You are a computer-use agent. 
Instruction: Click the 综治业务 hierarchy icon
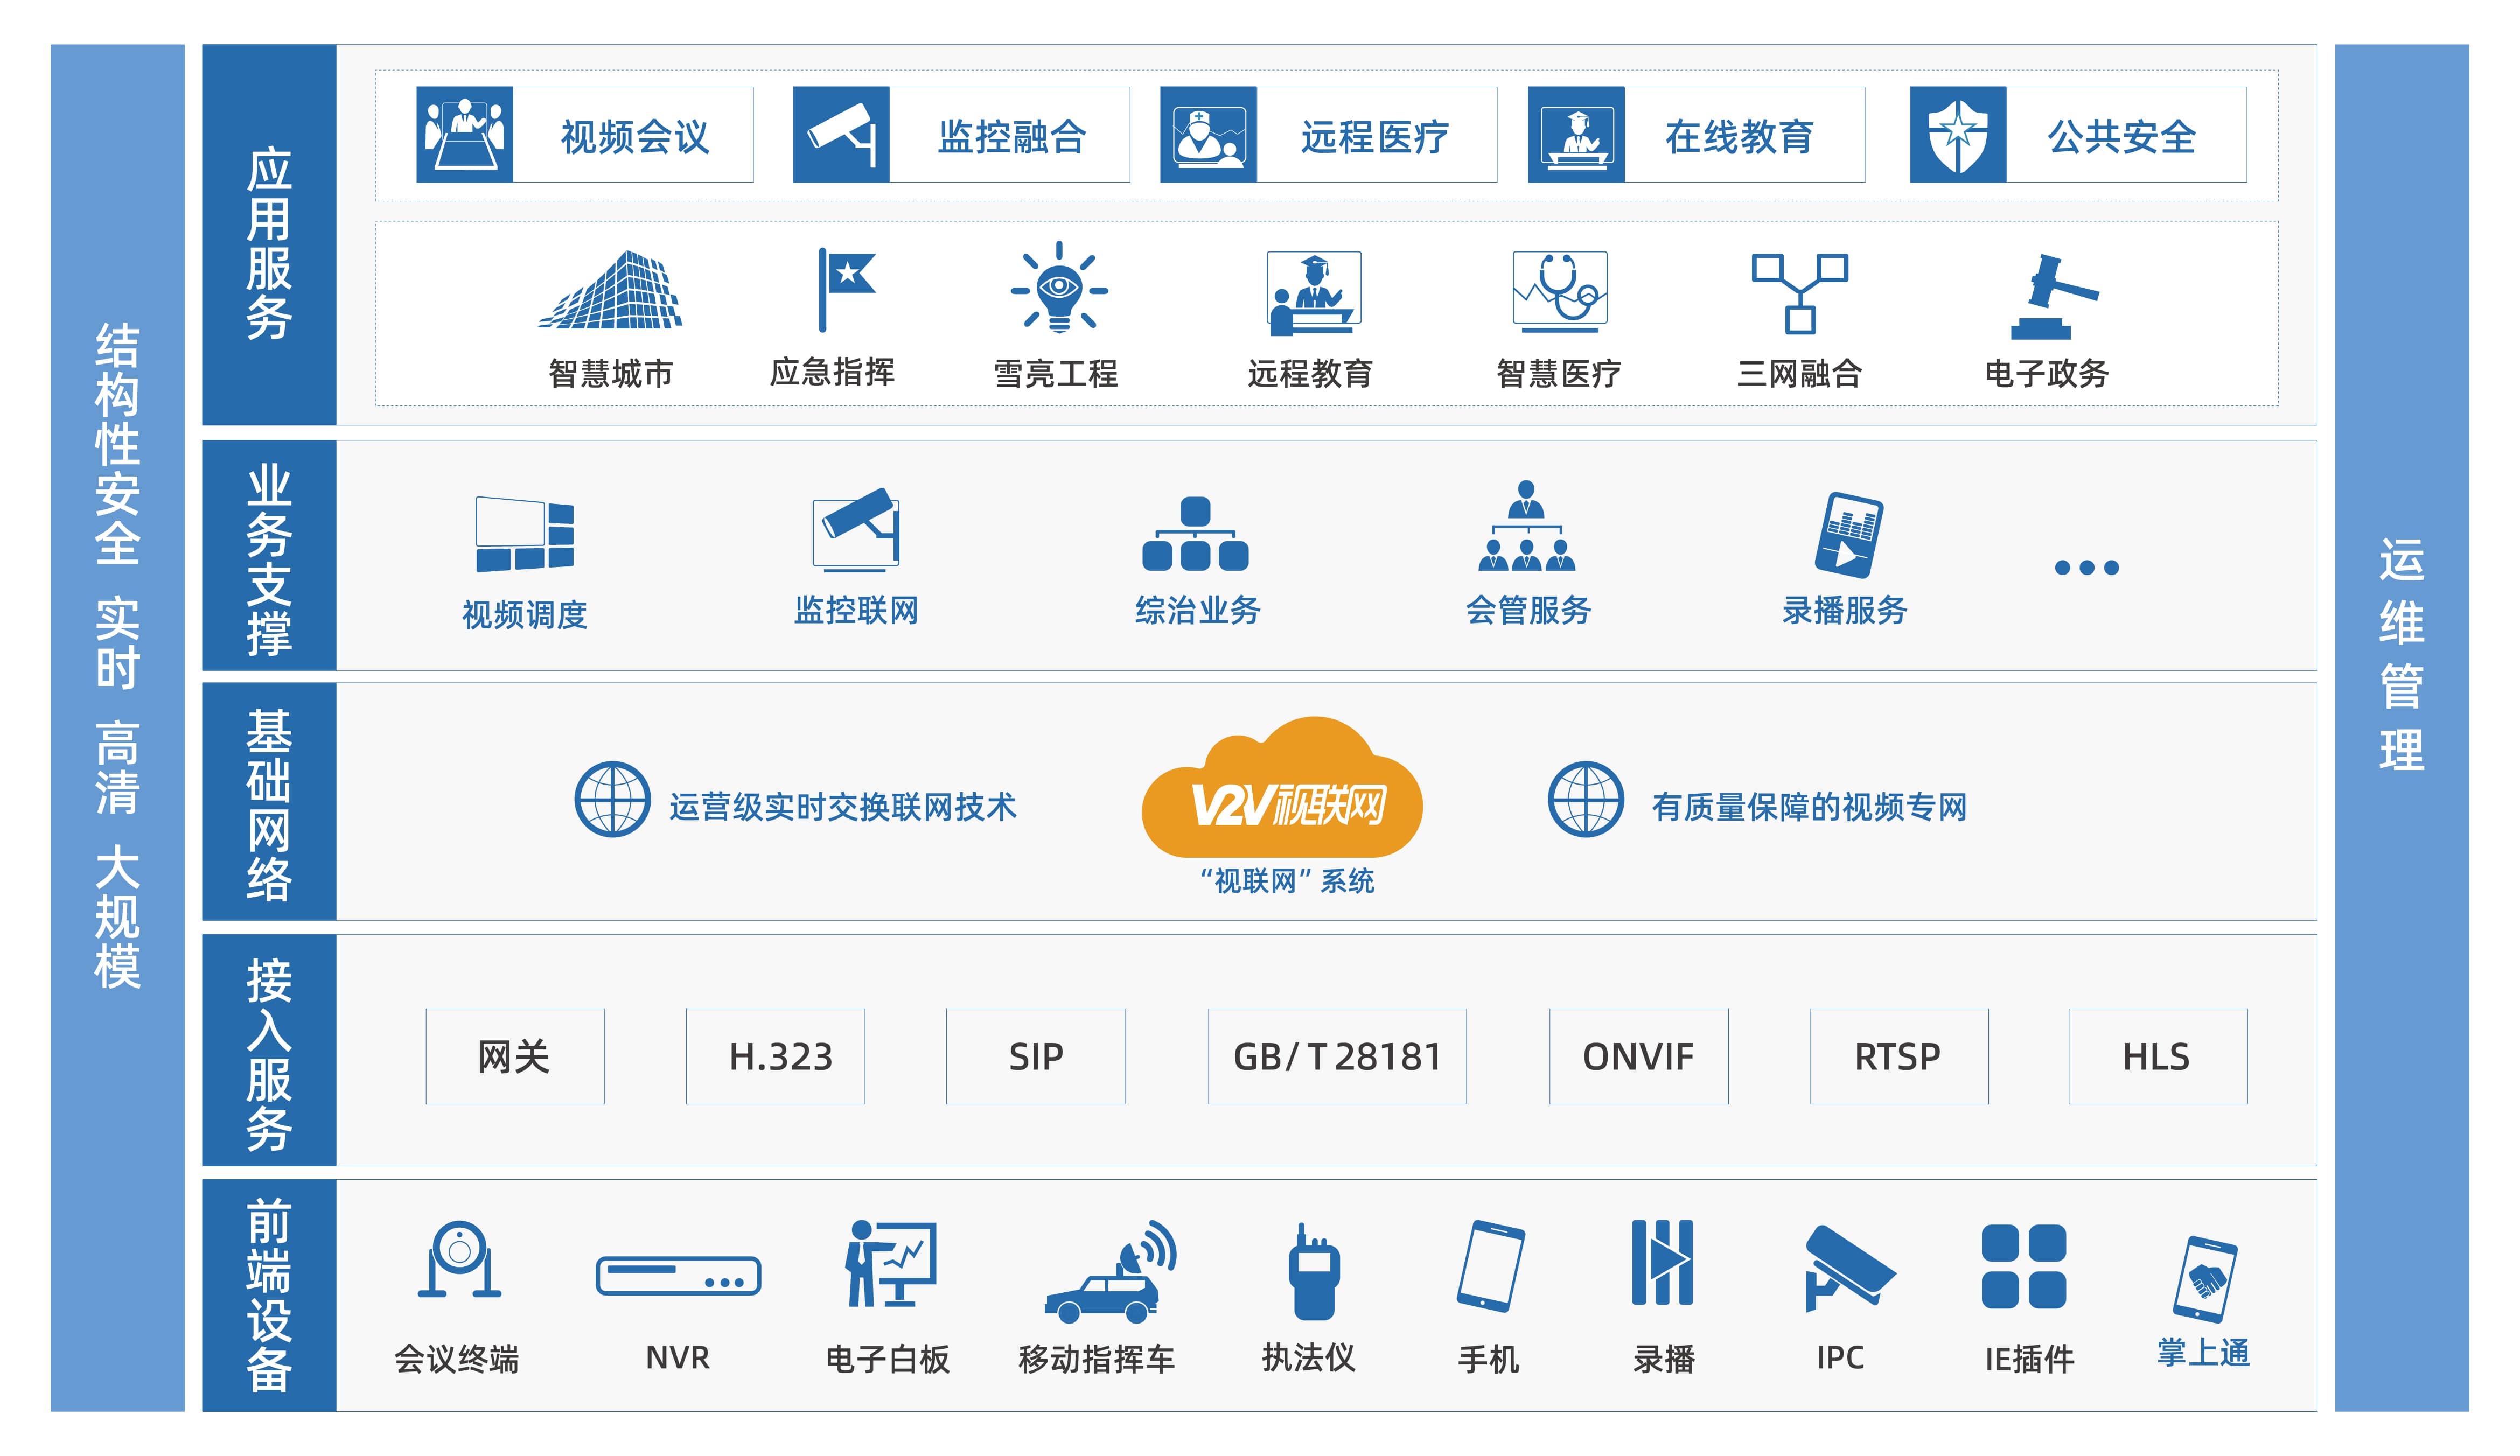click(x=1195, y=534)
